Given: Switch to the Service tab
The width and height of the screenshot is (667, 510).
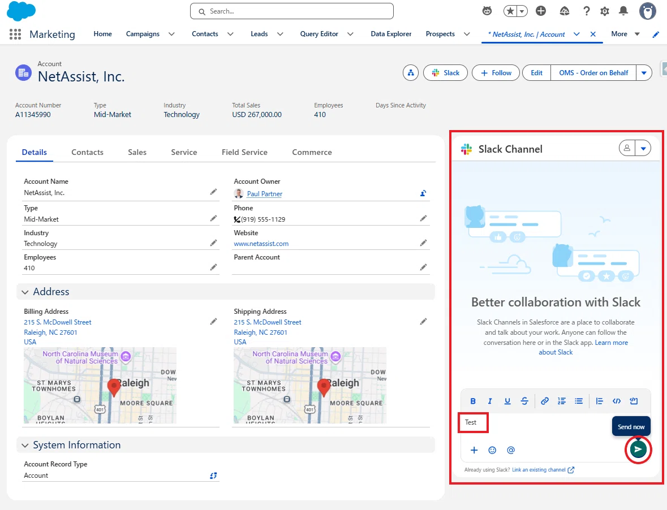Looking at the screenshot, I should click(x=184, y=152).
